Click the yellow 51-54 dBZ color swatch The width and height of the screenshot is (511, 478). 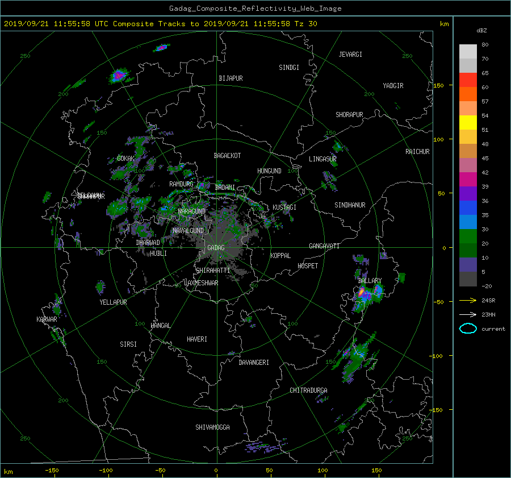point(468,122)
